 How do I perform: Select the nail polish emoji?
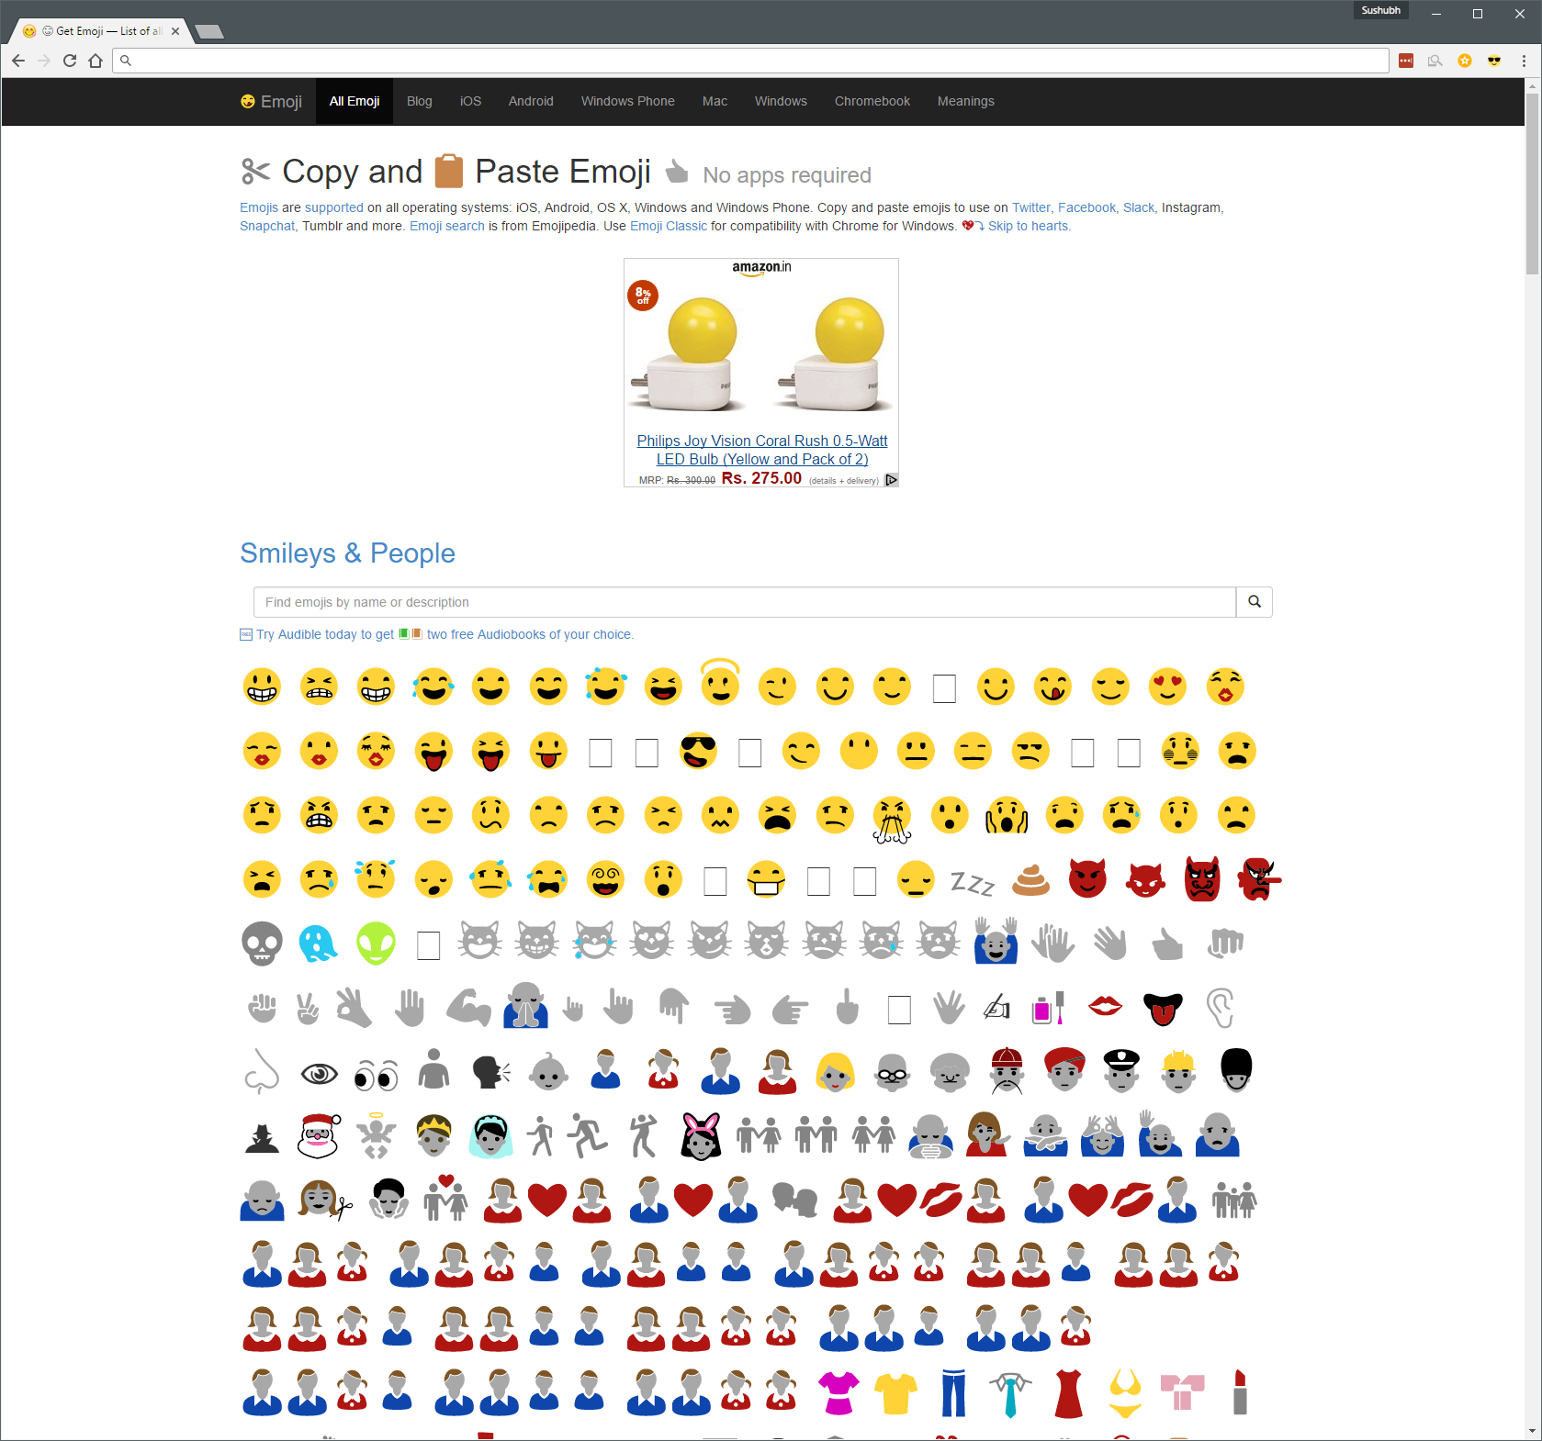coord(1047,1009)
